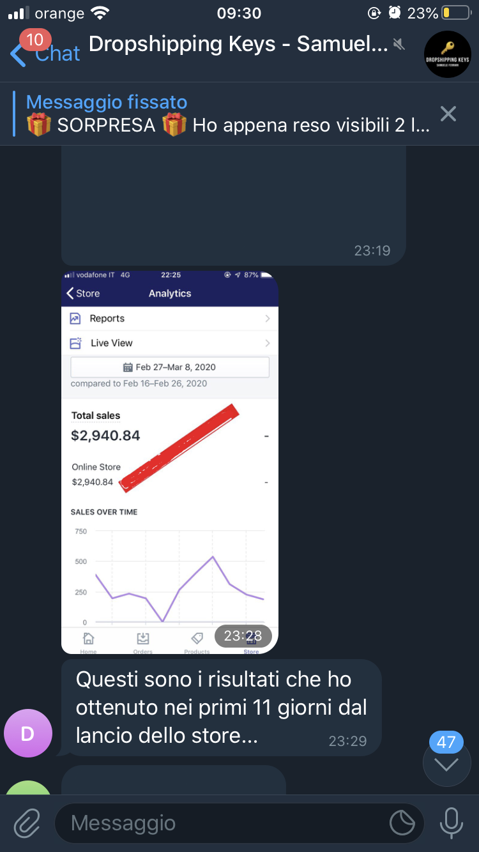Tap the Dropshipping Keys chat title

tap(238, 44)
